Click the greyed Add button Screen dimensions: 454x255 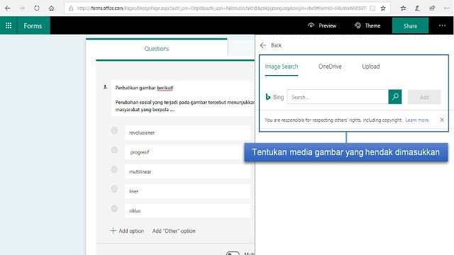click(x=424, y=97)
